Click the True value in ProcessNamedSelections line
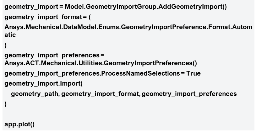The image size is (256, 132). click(x=193, y=73)
